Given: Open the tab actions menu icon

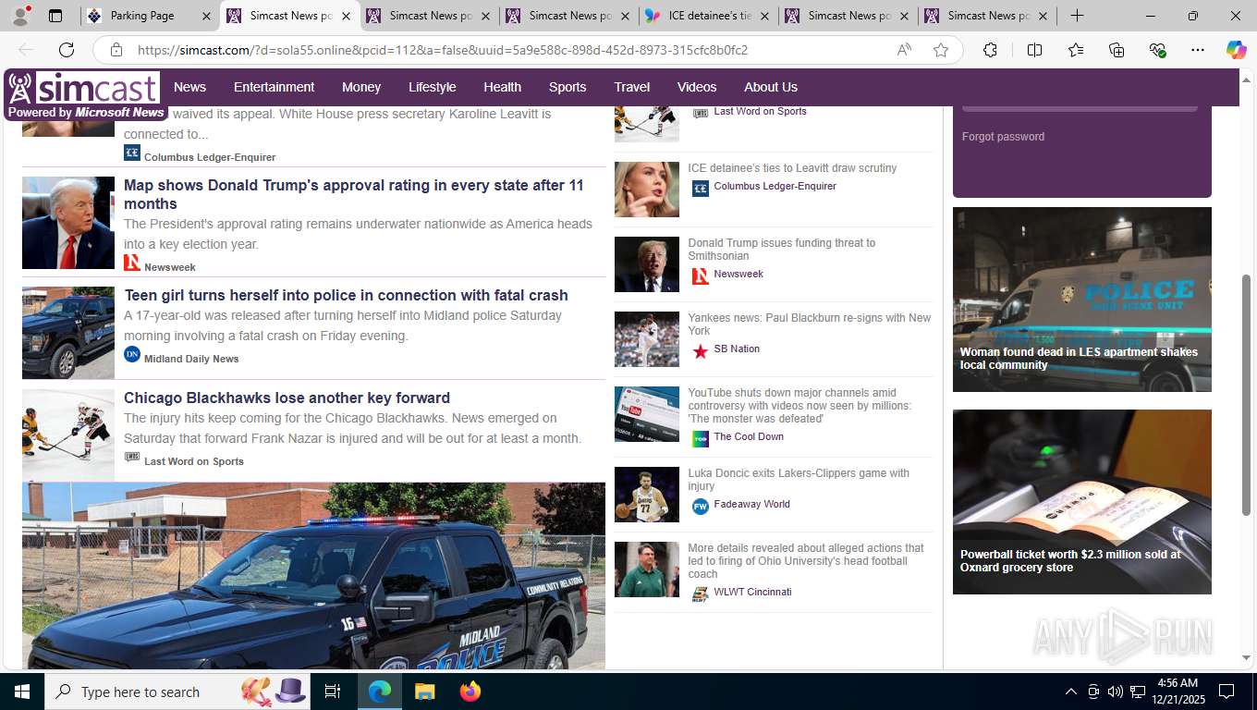Looking at the screenshot, I should 55,16.
